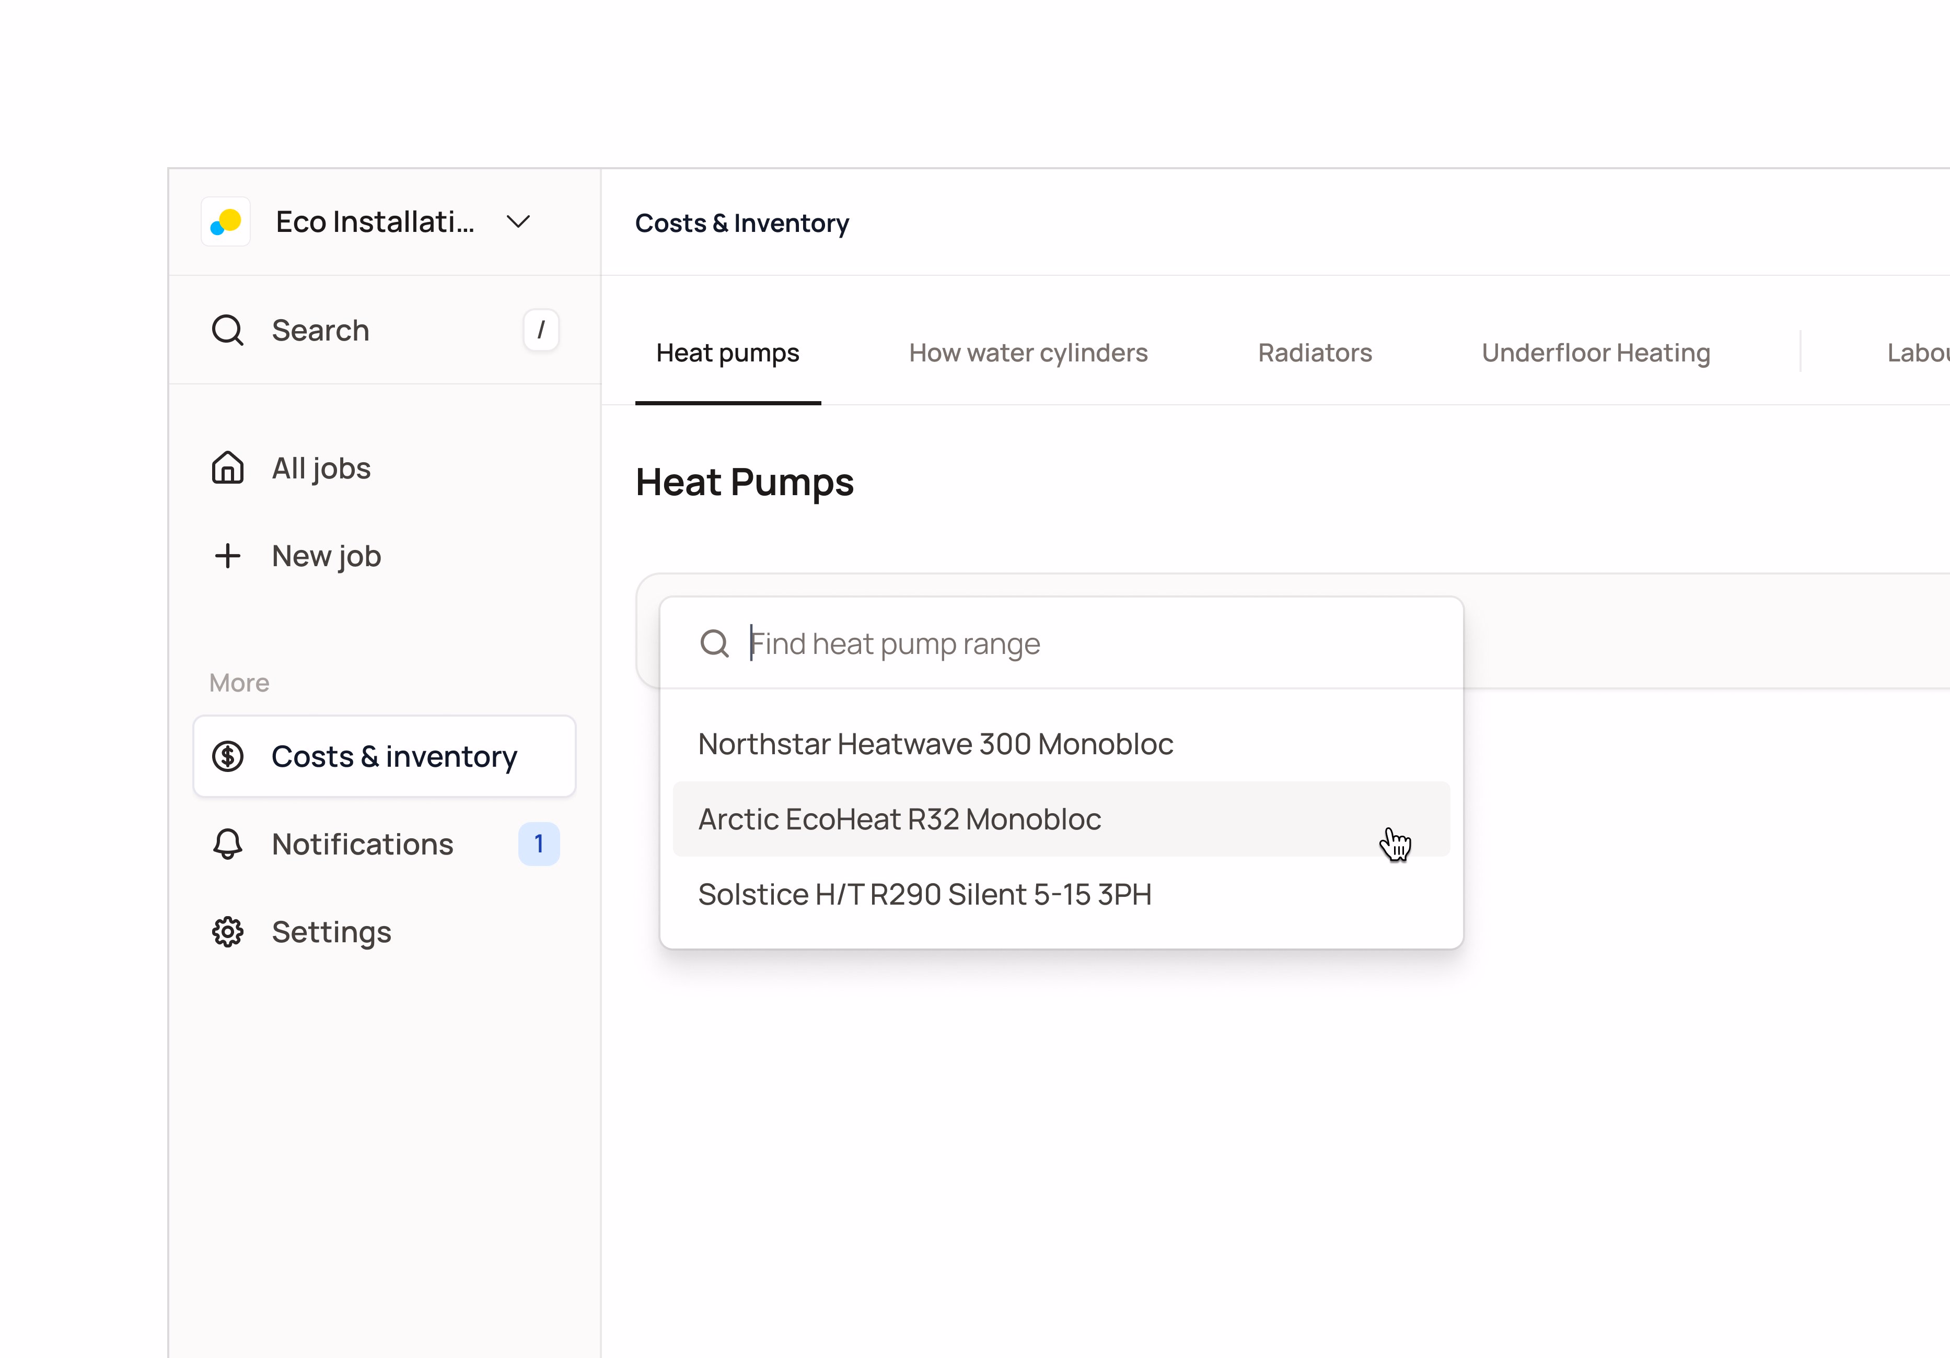Click the New job plus icon
Screen dimensions: 1950x1358
(x=228, y=556)
